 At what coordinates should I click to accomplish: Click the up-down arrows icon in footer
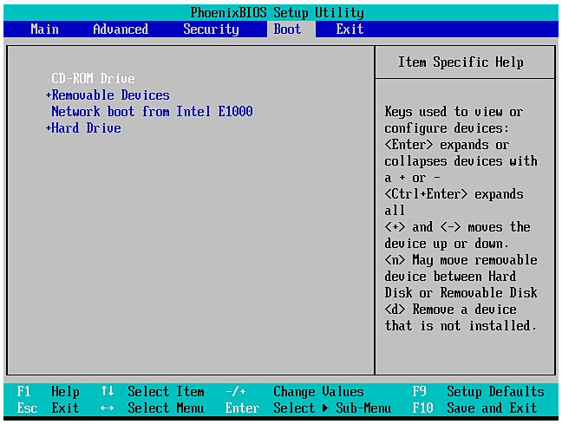pos(107,392)
